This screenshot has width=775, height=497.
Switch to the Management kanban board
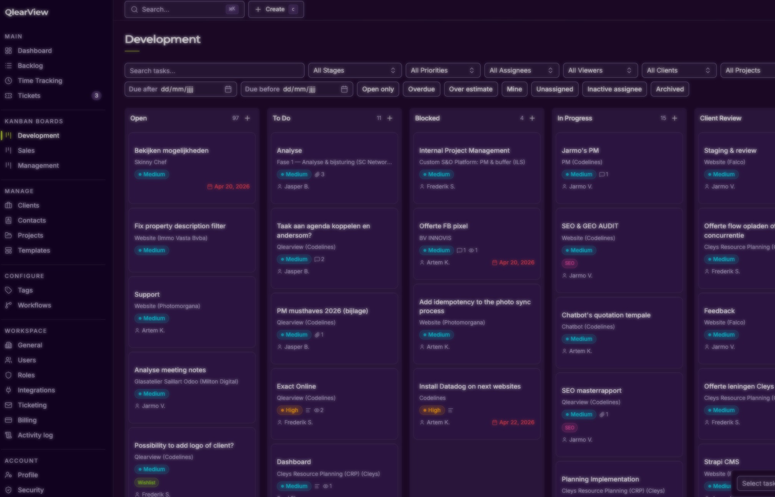(38, 166)
